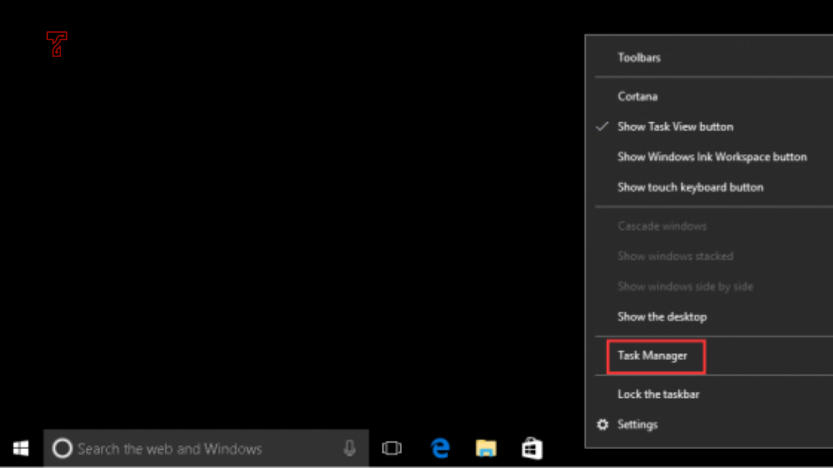Viewport: 833px width, 468px height.
Task: Click the microphone icon in the search box
Action: [x=349, y=448]
